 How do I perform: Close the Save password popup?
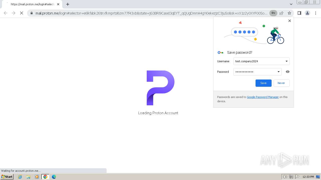tap(290, 21)
